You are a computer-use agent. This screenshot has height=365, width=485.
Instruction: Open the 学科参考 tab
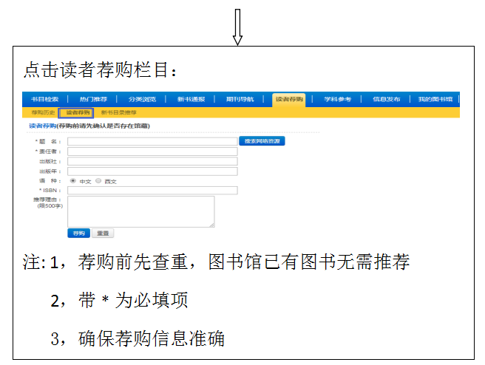click(338, 99)
